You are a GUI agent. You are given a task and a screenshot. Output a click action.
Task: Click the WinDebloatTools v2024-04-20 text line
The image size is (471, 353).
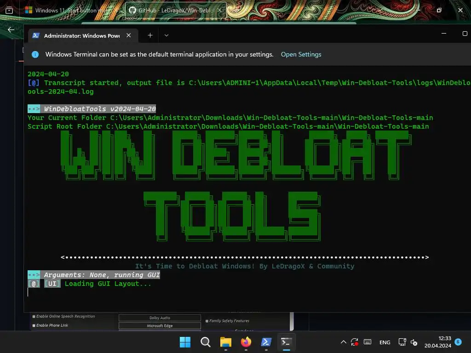pos(100,108)
